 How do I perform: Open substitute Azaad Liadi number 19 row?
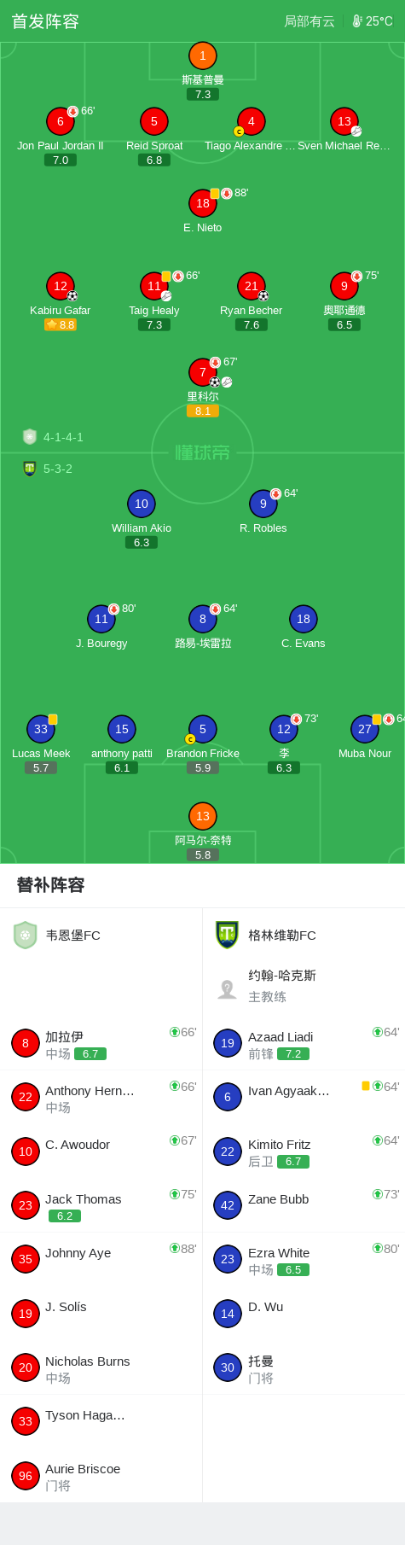pos(304,1043)
